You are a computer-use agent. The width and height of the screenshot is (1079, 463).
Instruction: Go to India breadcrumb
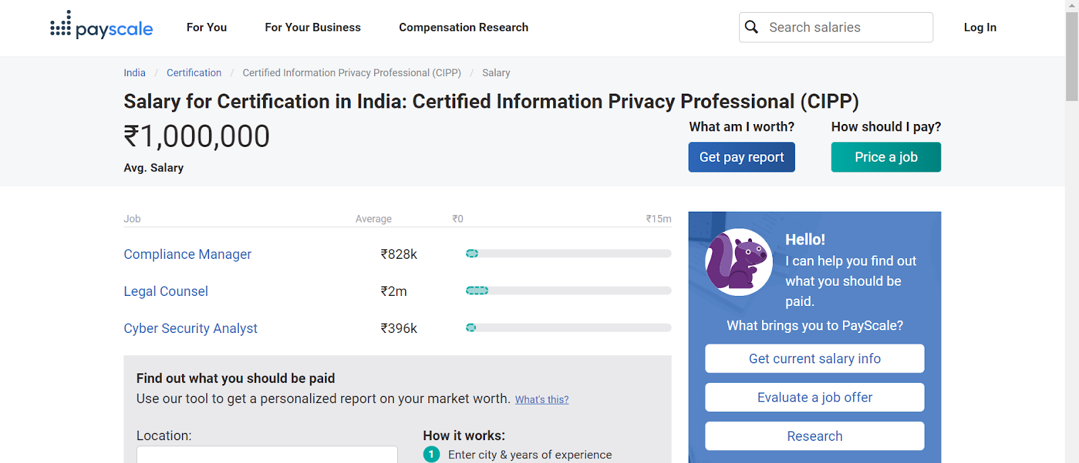pos(134,73)
